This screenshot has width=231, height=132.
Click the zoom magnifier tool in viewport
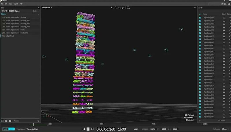pyautogui.click(x=115, y=7)
